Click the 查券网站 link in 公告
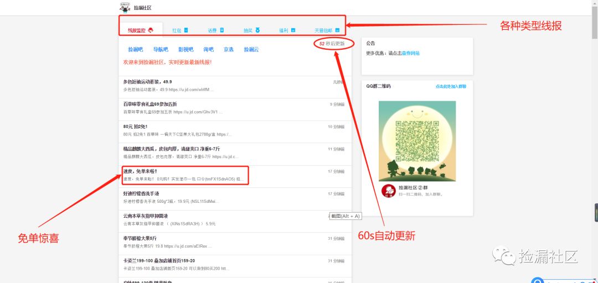The image size is (598, 283). pyautogui.click(x=411, y=54)
